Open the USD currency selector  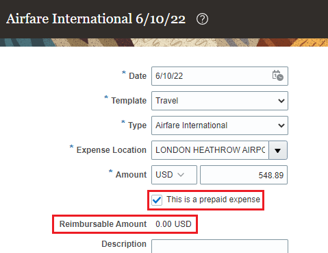tap(174, 175)
